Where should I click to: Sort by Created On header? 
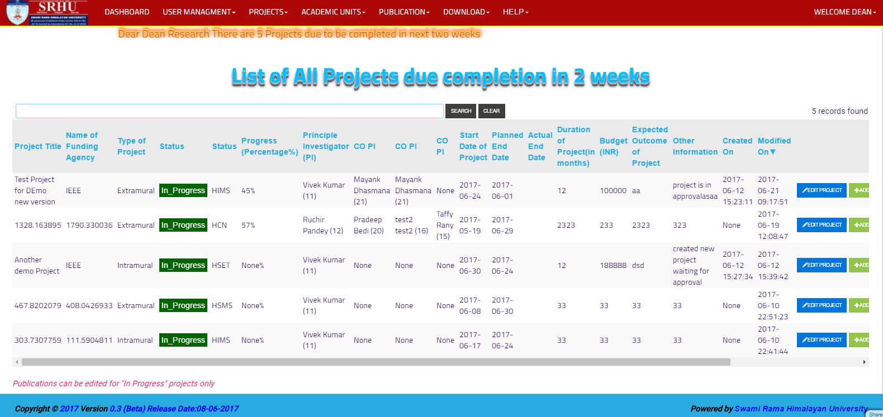(737, 146)
